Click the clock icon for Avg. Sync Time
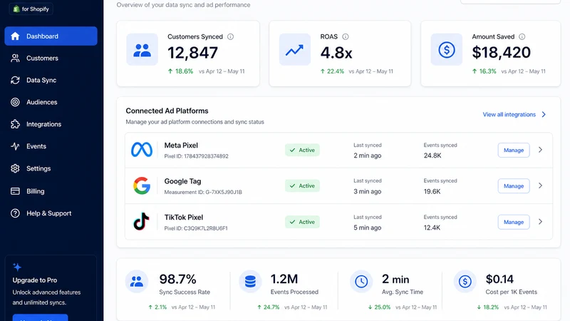 [361, 281]
